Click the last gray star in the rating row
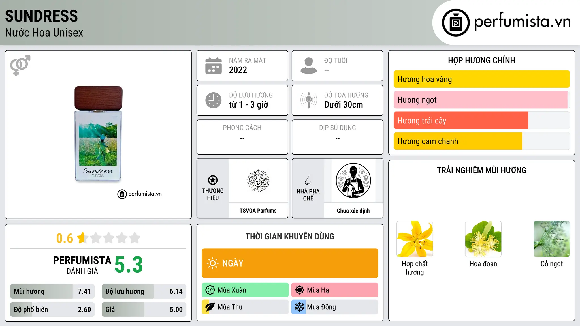This screenshot has height=326, width=580. [x=135, y=238]
